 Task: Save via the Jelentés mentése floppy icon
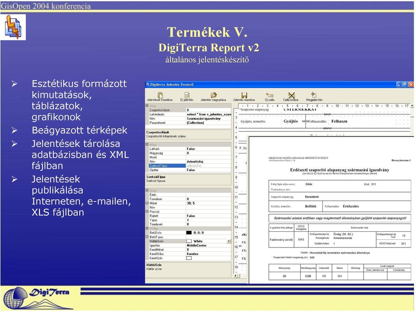pyautogui.click(x=244, y=95)
